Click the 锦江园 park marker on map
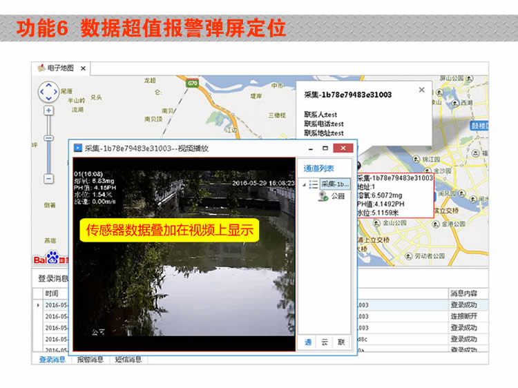Image resolution: width=518 pixels, height=388 pixels. pyautogui.click(x=416, y=159)
